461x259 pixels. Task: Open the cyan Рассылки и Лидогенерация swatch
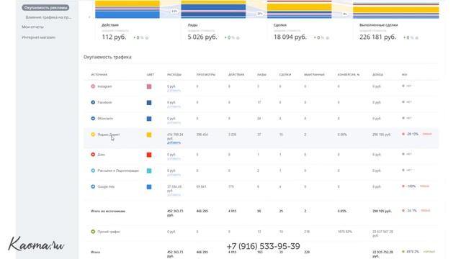(149, 171)
